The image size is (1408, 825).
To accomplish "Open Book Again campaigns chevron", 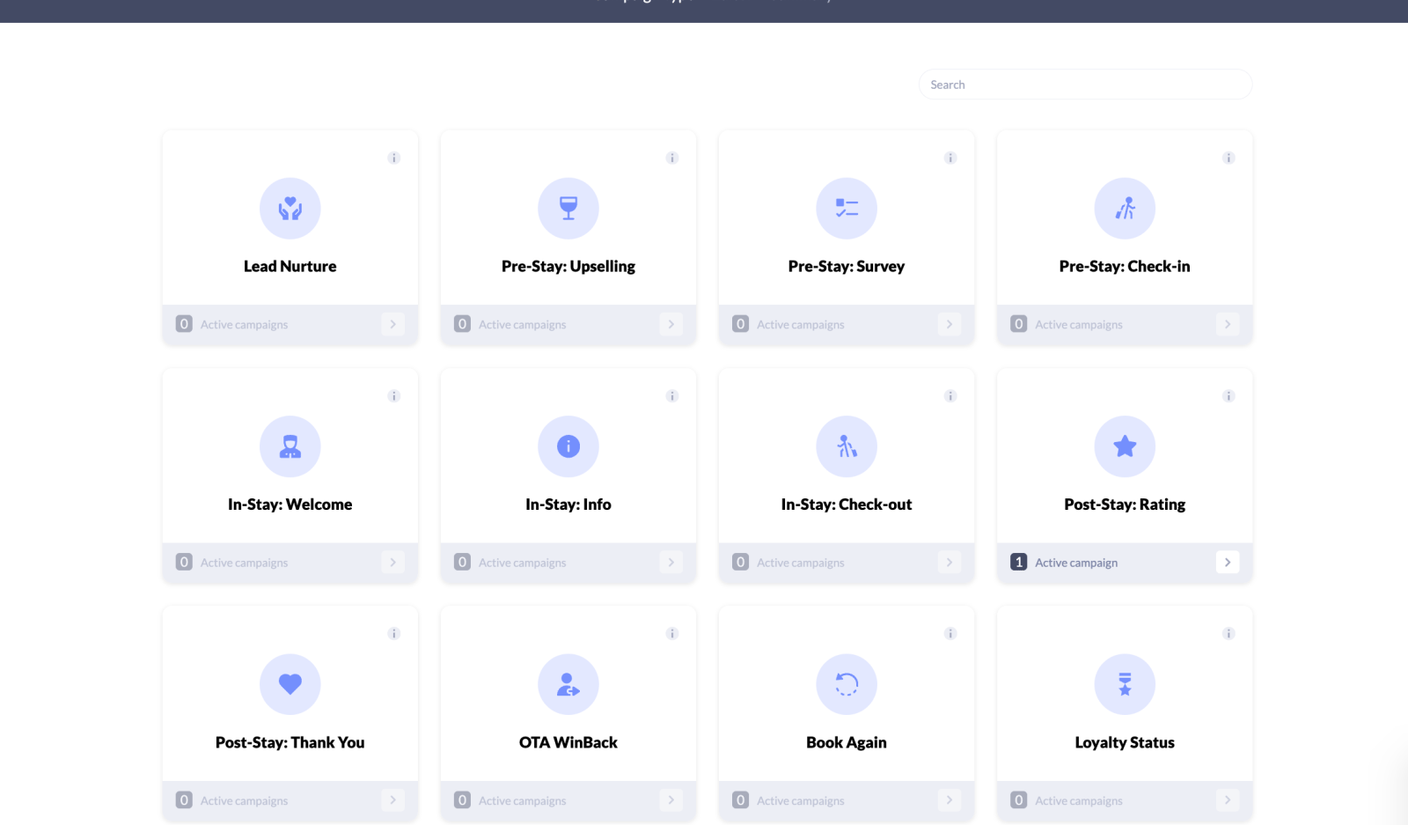I will tap(950, 799).
